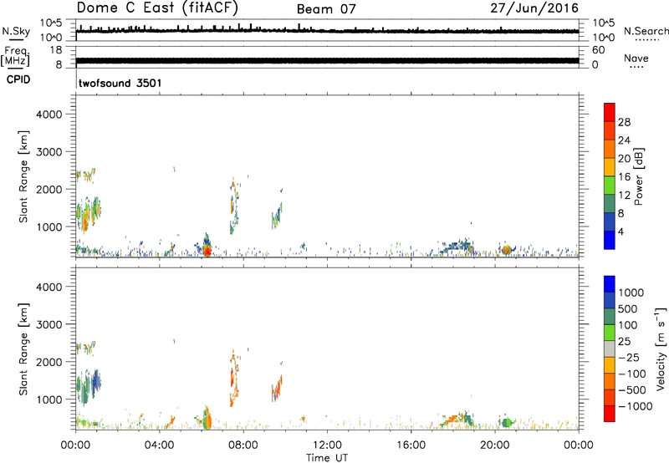Click the "16:00" time tick label
669x463 pixels.
tap(411, 445)
